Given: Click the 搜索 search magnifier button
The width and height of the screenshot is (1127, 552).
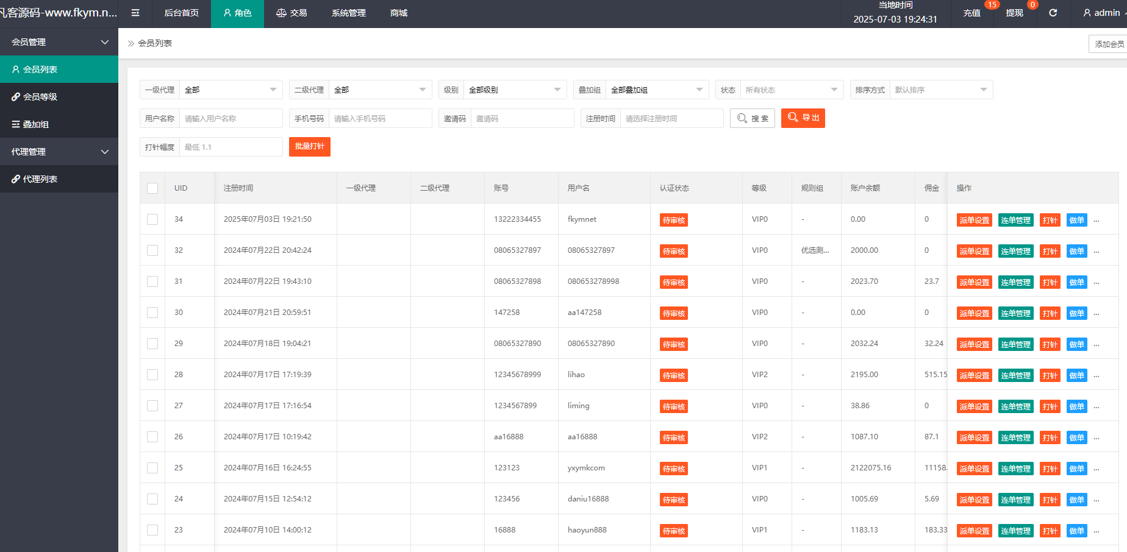Looking at the screenshot, I should tap(752, 118).
